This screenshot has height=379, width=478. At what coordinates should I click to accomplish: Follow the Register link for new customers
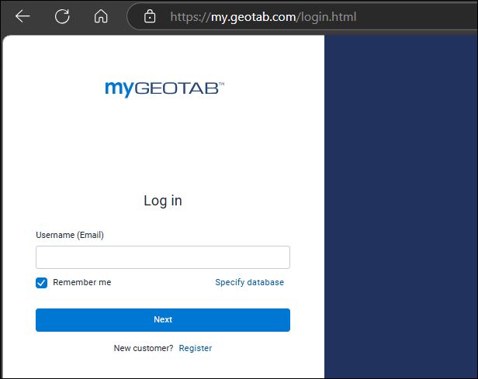coord(196,348)
